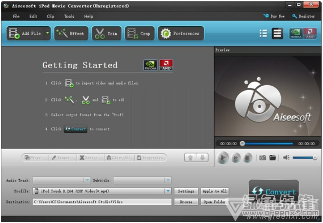323x223 pixels.
Task: Click the scissors icon in step 2
Action: pyautogui.click(x=86, y=100)
